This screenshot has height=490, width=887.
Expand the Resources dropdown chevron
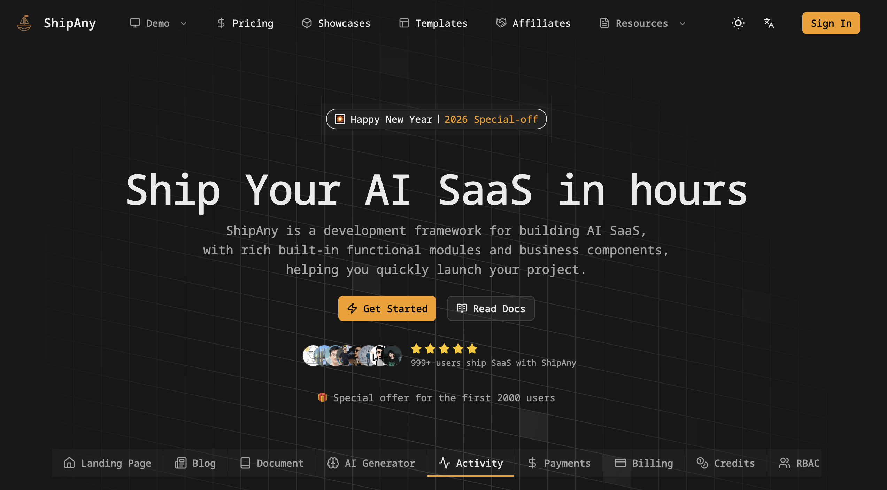click(x=682, y=24)
